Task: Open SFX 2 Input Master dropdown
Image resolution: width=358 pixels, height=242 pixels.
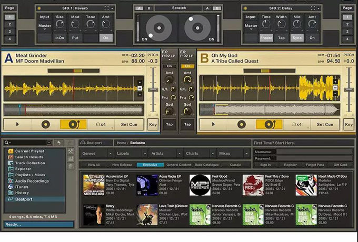Action: pyautogui.click(x=251, y=26)
